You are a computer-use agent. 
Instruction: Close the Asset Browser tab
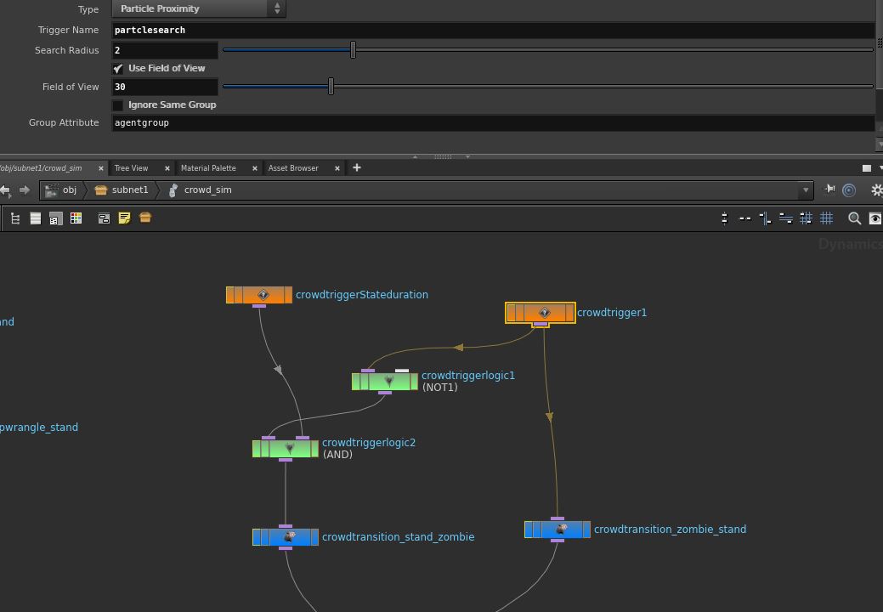337,168
